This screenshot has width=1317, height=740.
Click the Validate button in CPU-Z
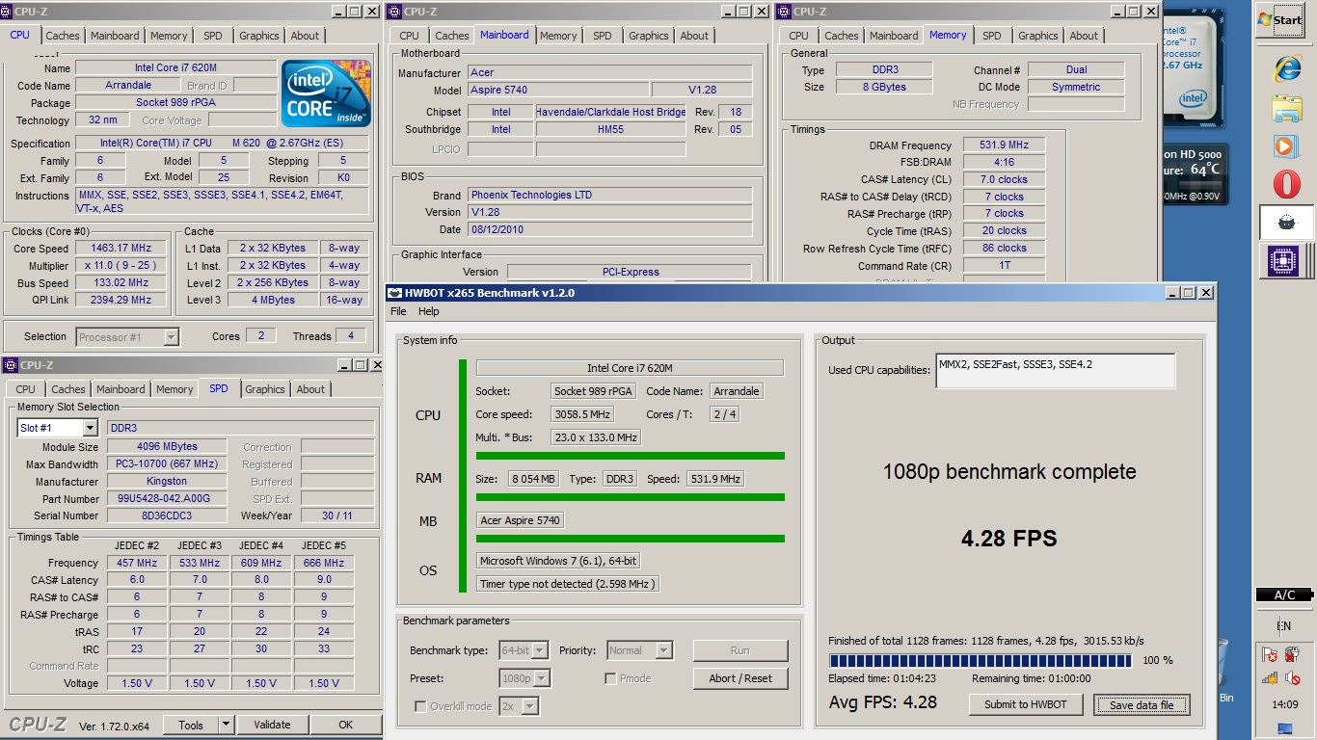coord(272,725)
